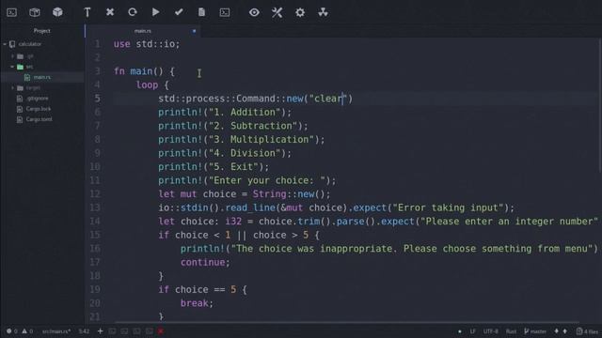Open the crossed tools icon in toolbar
Screen dimensions: 602x338
[277, 12]
